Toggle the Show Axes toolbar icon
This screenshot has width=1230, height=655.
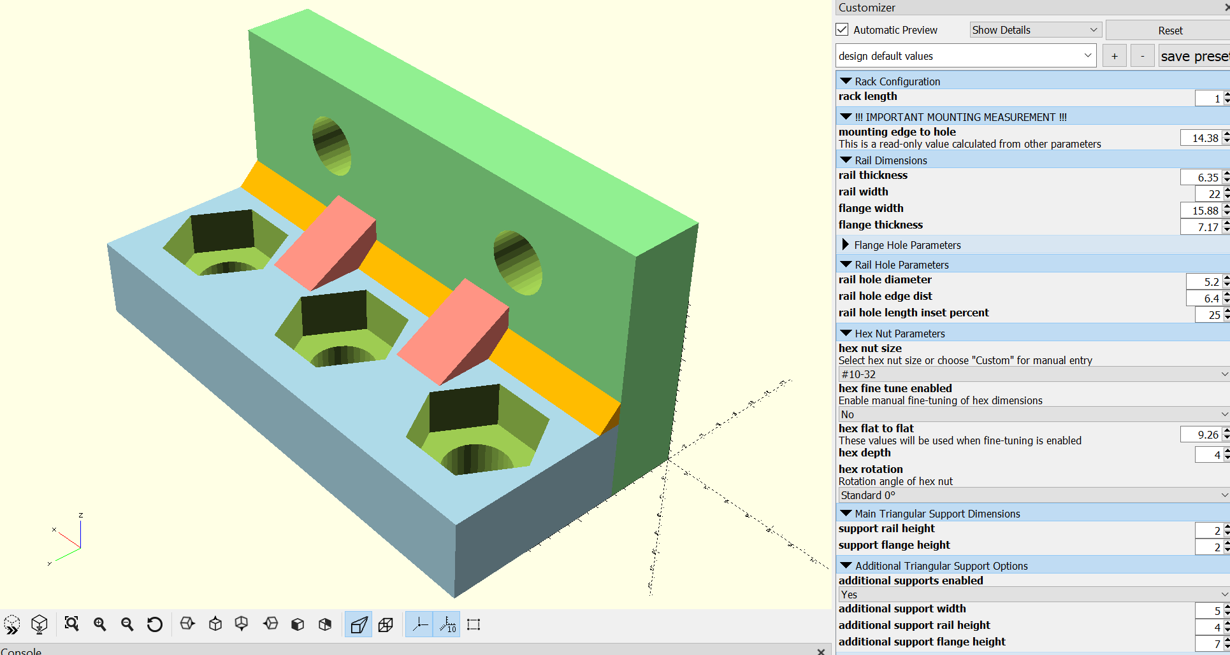(x=419, y=624)
